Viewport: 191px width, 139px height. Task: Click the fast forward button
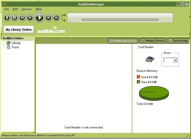[x=49, y=17]
